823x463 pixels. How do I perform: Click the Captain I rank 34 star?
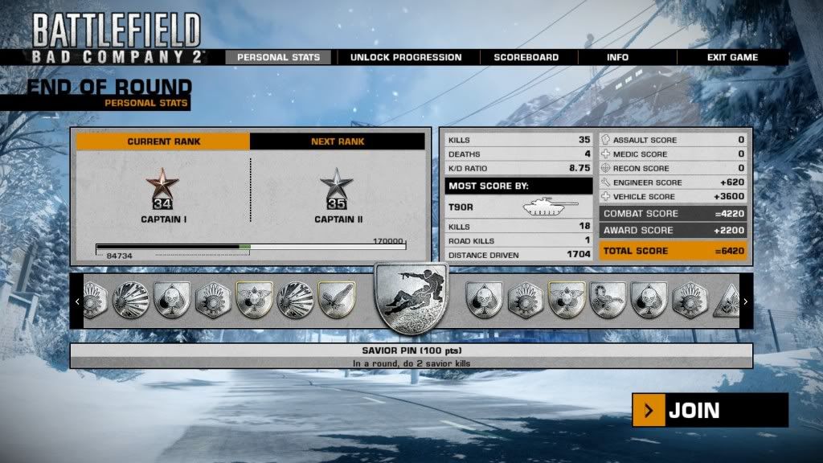tap(163, 190)
